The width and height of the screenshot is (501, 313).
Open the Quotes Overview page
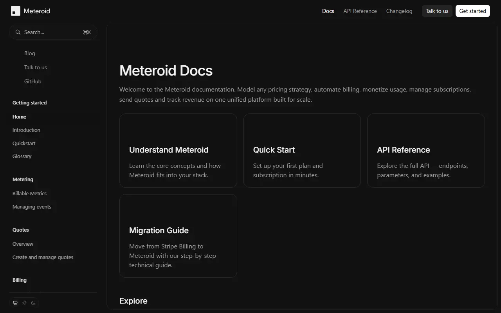click(x=23, y=244)
